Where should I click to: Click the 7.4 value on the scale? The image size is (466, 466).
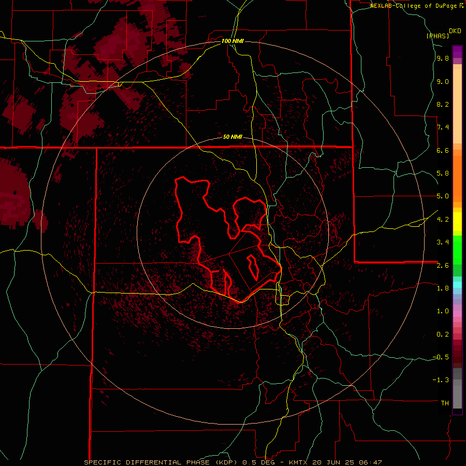443,127
